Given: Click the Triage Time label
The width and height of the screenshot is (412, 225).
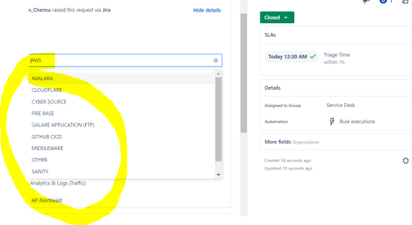Looking at the screenshot, I should pyautogui.click(x=337, y=55).
